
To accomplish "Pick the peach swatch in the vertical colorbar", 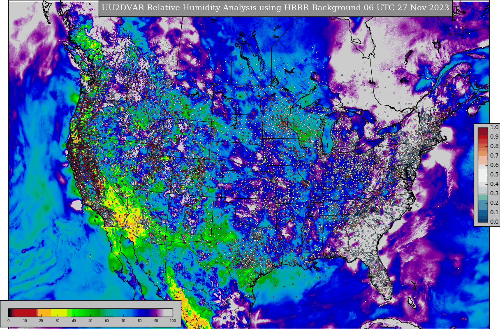I will tap(483, 160).
